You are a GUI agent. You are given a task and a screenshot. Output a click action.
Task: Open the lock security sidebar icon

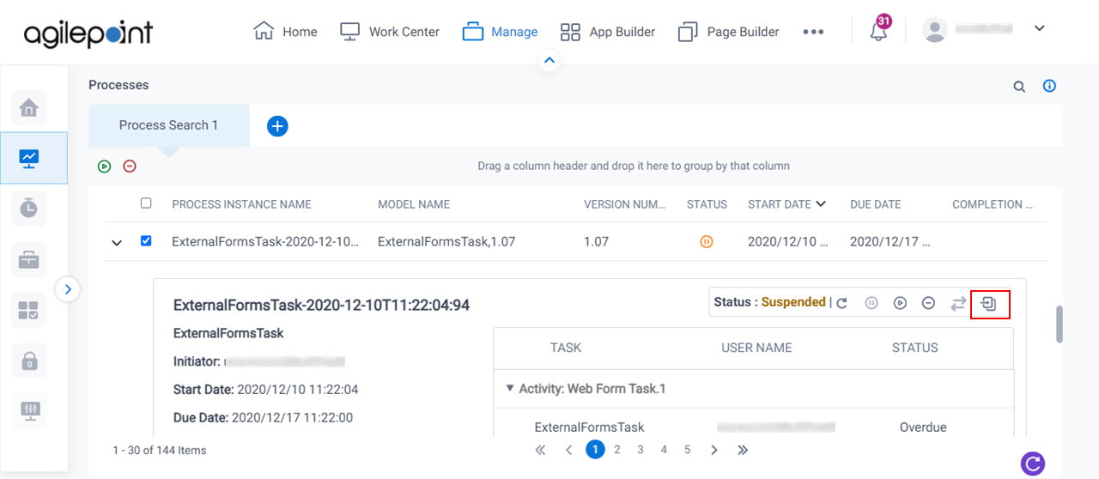click(29, 361)
